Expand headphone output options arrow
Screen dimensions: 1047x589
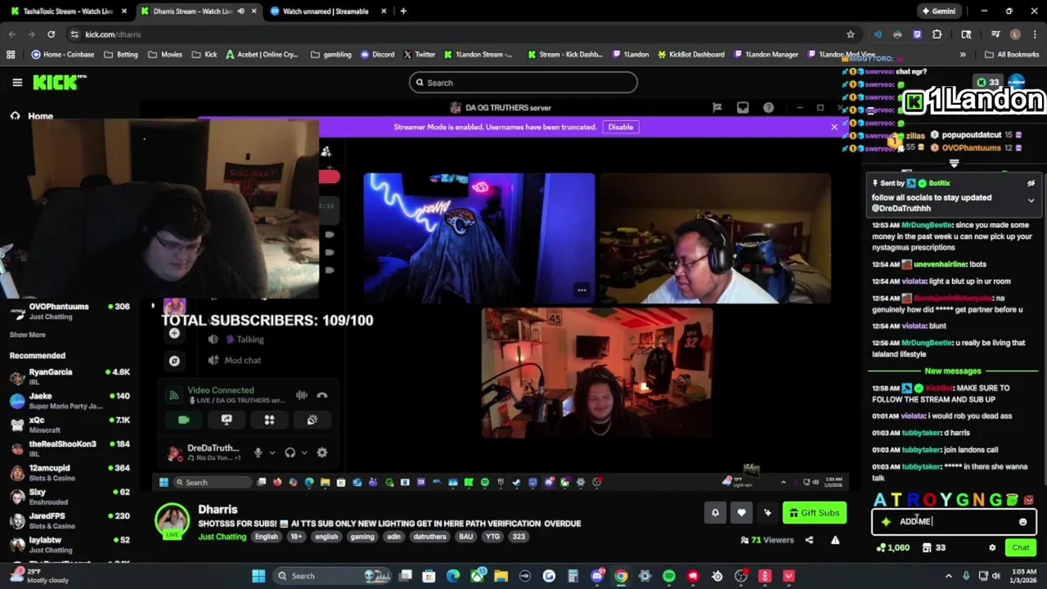point(304,452)
